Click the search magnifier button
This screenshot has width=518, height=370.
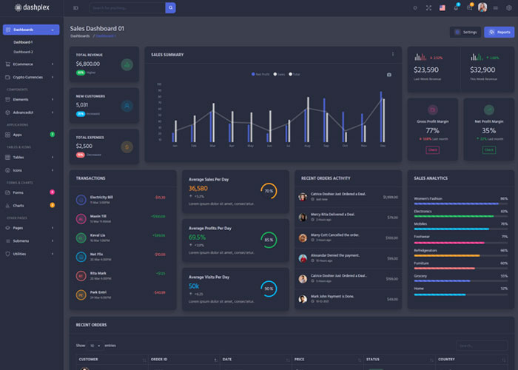coord(170,7)
